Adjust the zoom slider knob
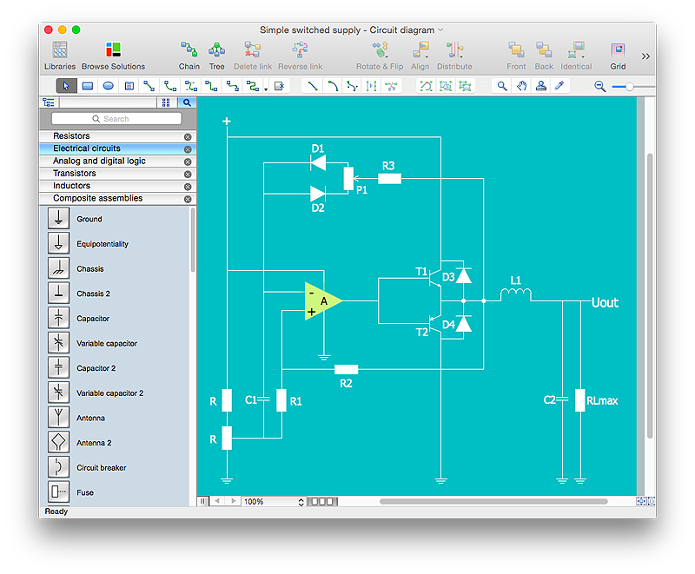695x574 pixels. [x=629, y=86]
